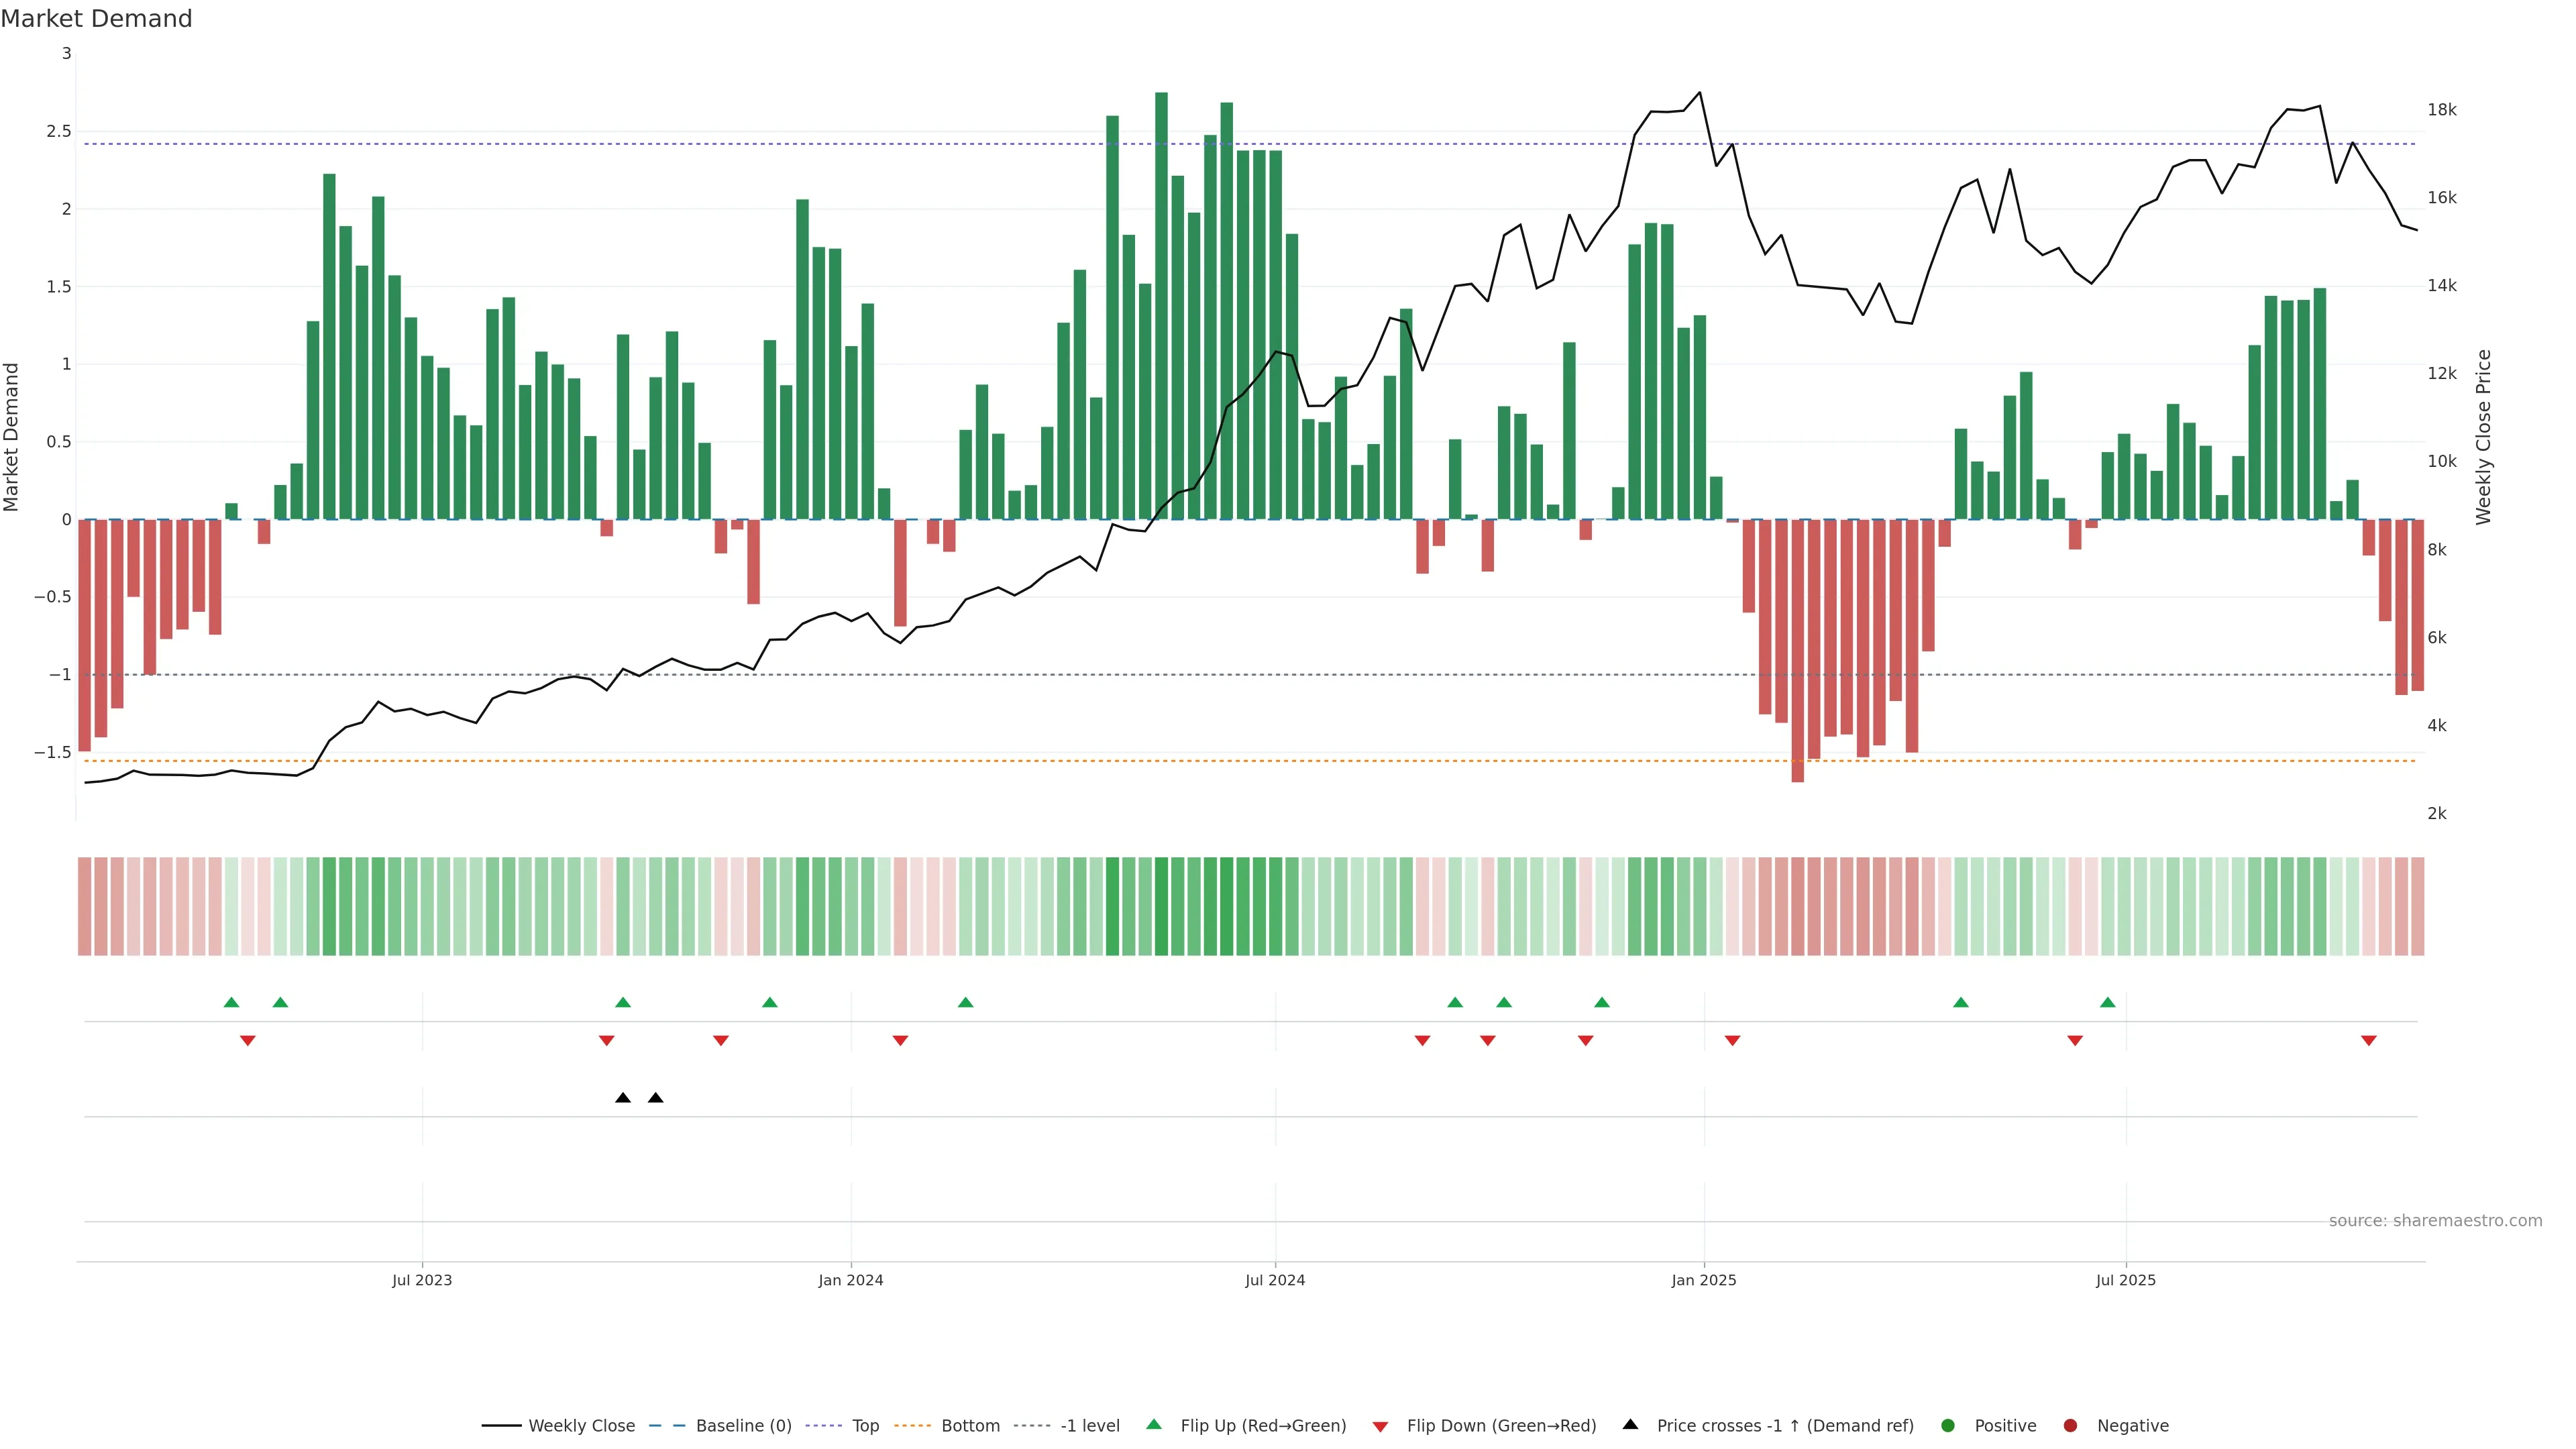
Task: Click the tallest green demand bar
Action: 1161,300
